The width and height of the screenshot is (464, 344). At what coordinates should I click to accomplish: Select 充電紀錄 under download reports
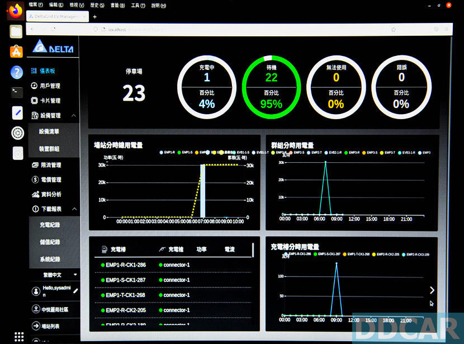[x=50, y=225]
